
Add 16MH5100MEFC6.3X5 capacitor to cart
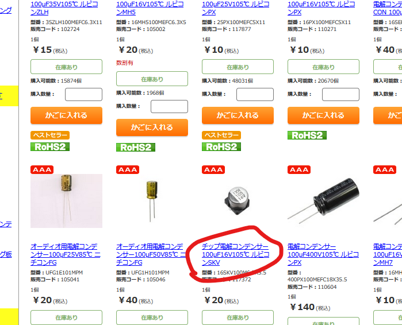(x=152, y=127)
